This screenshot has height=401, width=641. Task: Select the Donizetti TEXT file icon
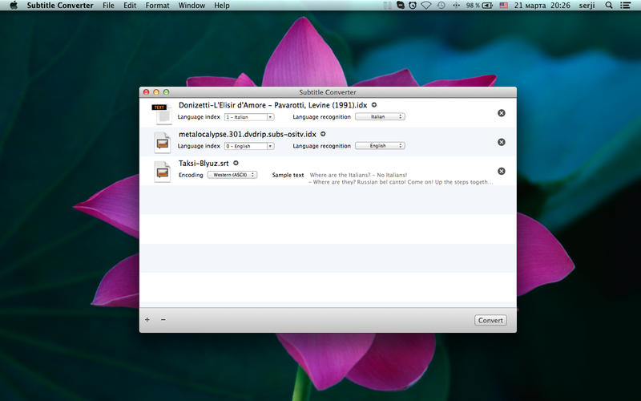point(163,114)
